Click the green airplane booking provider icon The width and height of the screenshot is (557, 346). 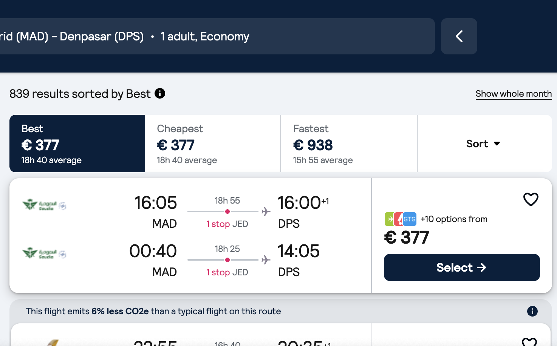click(390, 219)
